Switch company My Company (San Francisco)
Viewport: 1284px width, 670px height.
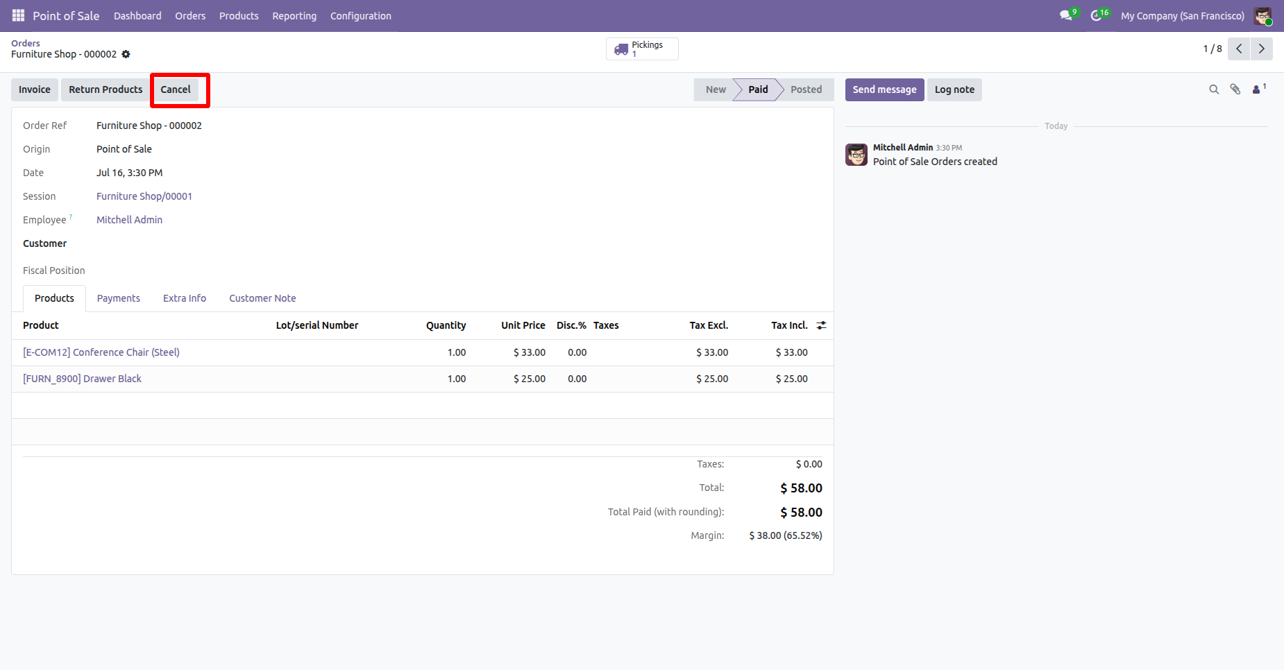pos(1183,15)
